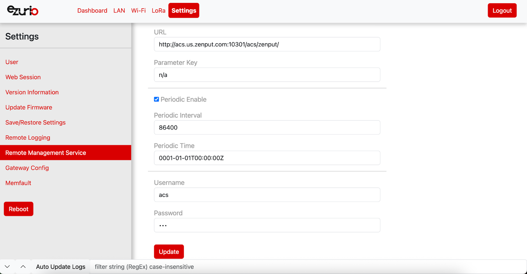The image size is (527, 274).
Task: Click the Ezurio logo
Action: tap(23, 11)
